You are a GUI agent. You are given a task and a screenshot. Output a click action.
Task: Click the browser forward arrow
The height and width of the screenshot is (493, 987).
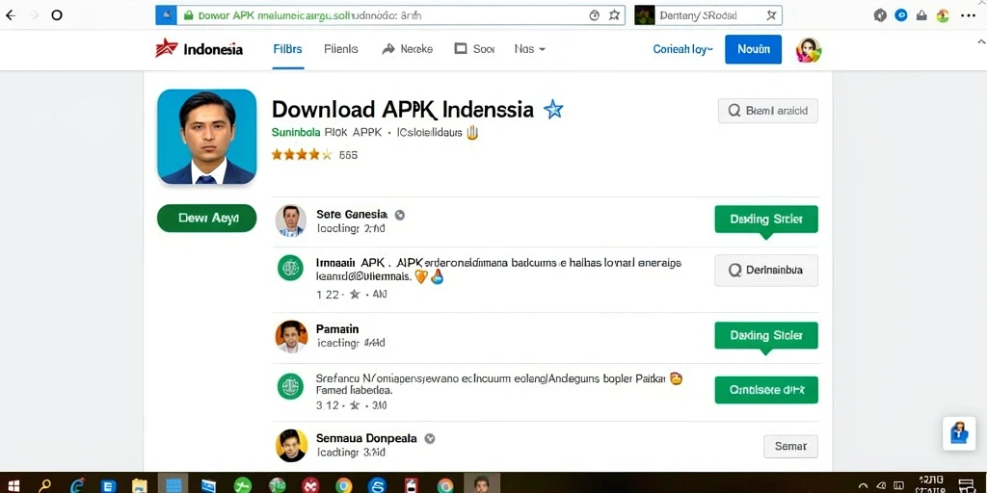[34, 15]
